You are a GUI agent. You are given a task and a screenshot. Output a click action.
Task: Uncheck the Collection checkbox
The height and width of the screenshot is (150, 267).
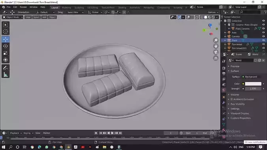pos(225,21)
